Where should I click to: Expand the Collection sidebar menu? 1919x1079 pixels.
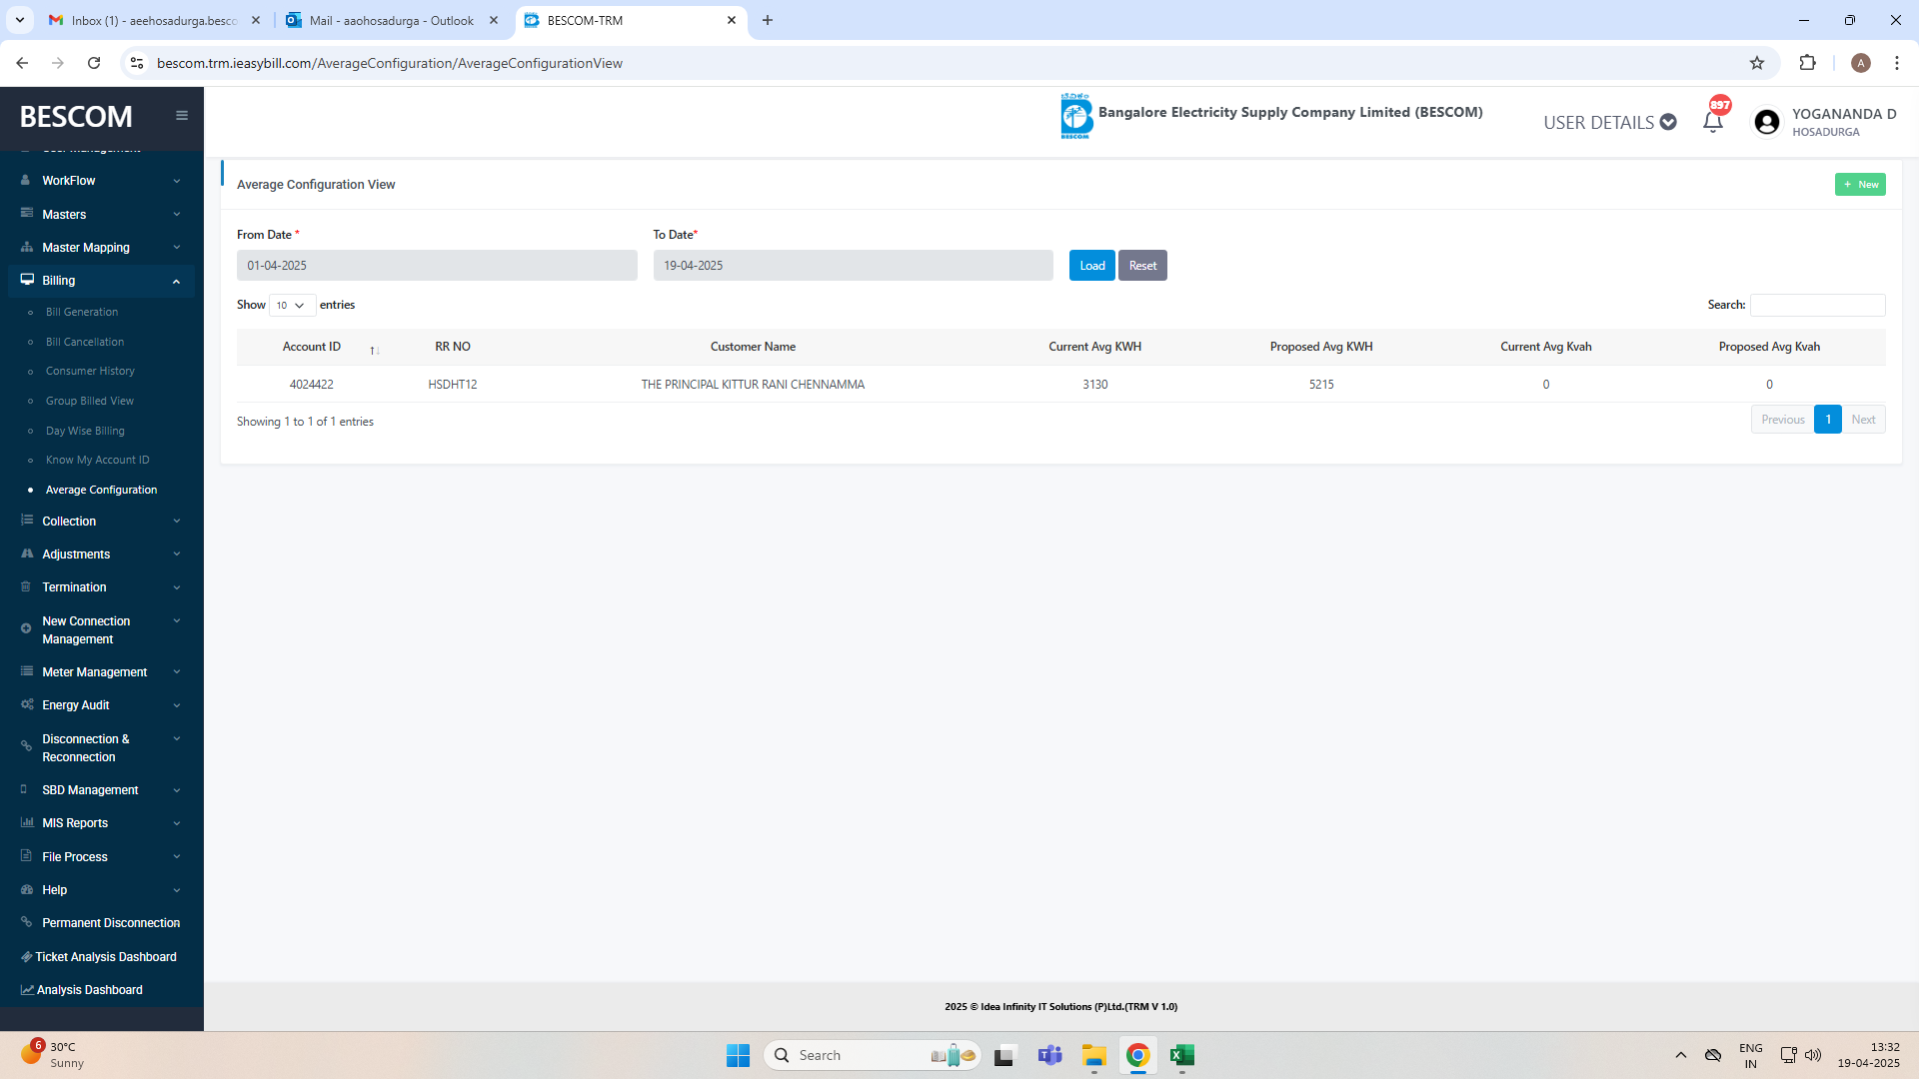coord(100,522)
